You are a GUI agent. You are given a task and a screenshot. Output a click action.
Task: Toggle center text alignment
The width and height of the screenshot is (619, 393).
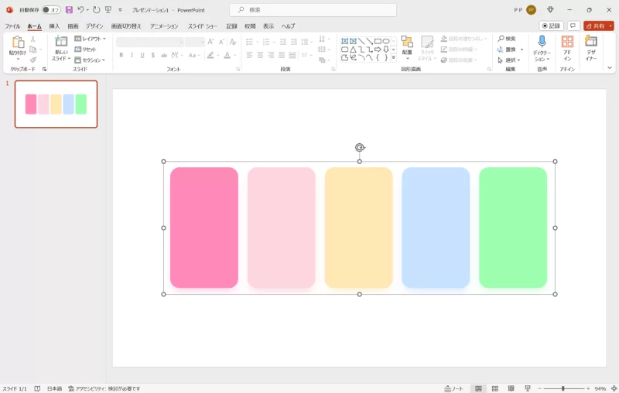(x=260, y=55)
